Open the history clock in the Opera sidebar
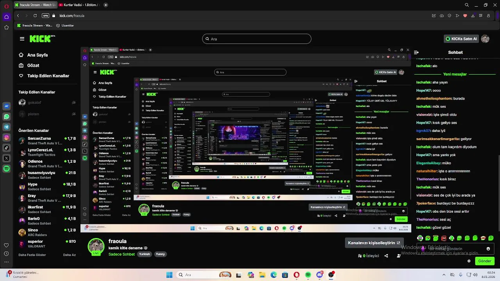Image resolution: width=500 pixels, height=281 pixels. coord(6,254)
